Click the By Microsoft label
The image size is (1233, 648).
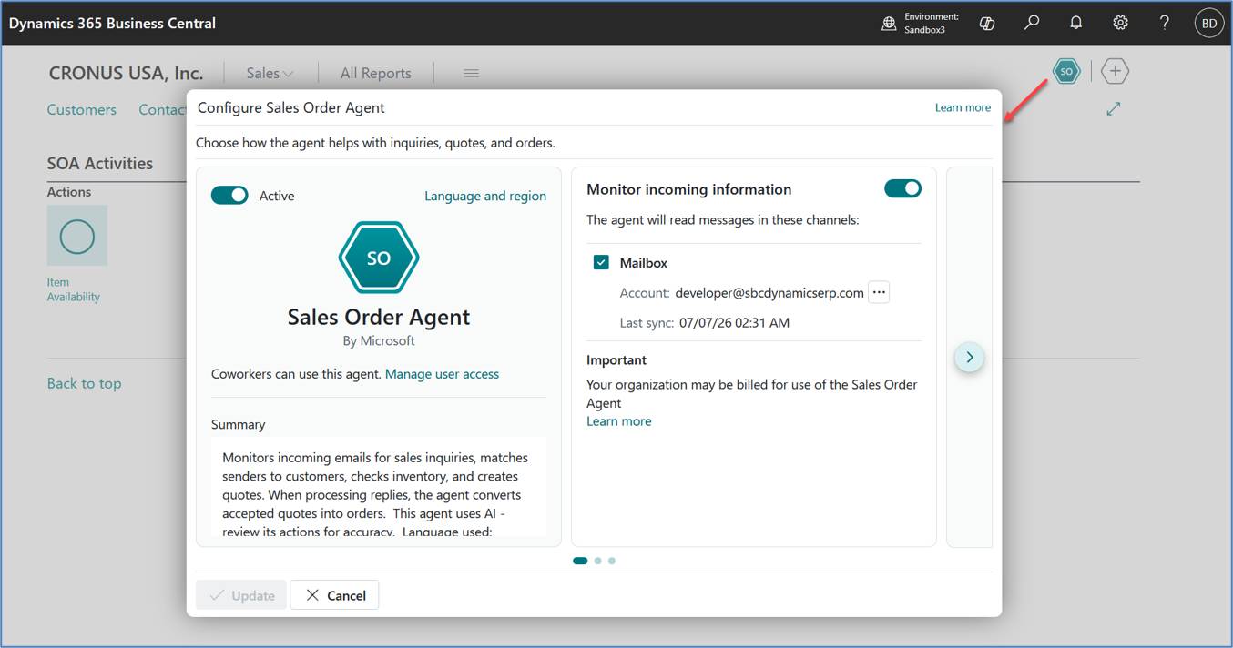pyautogui.click(x=379, y=340)
